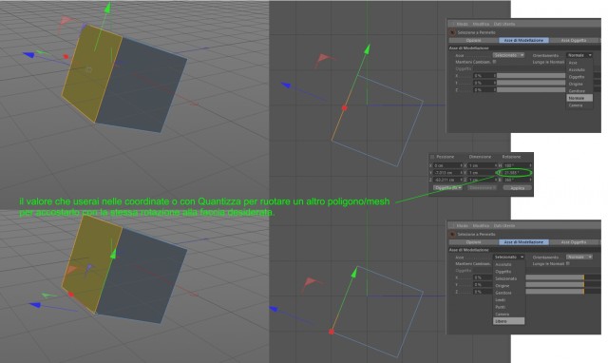Click green Y-axis arrow in upper side viewport
The width and height of the screenshot is (608, 363).
click(367, 48)
